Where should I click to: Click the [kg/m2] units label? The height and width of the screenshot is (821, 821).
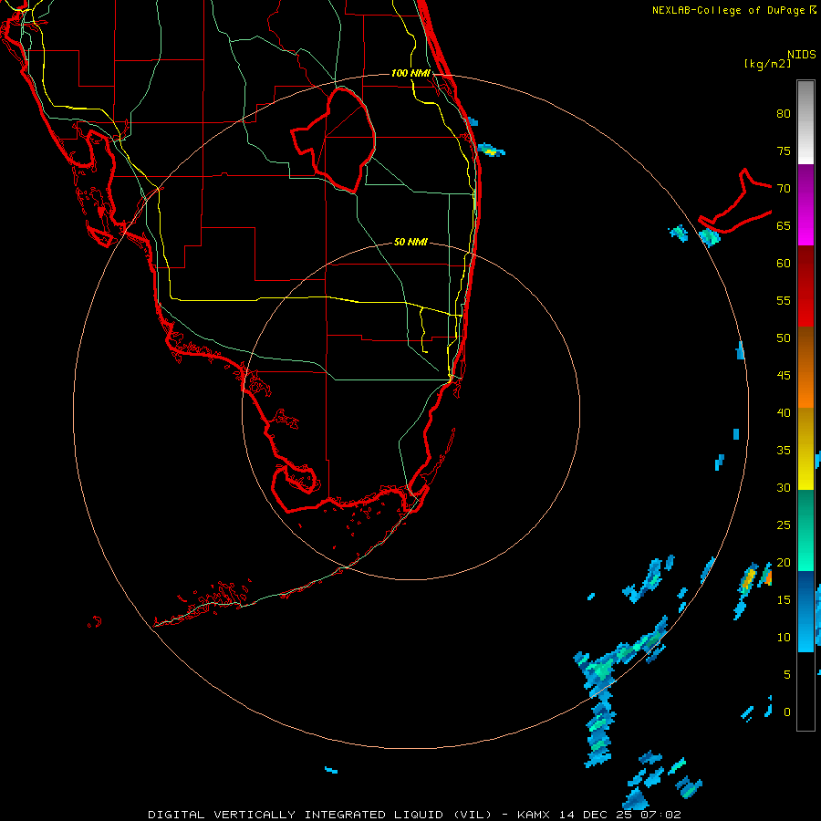point(767,64)
